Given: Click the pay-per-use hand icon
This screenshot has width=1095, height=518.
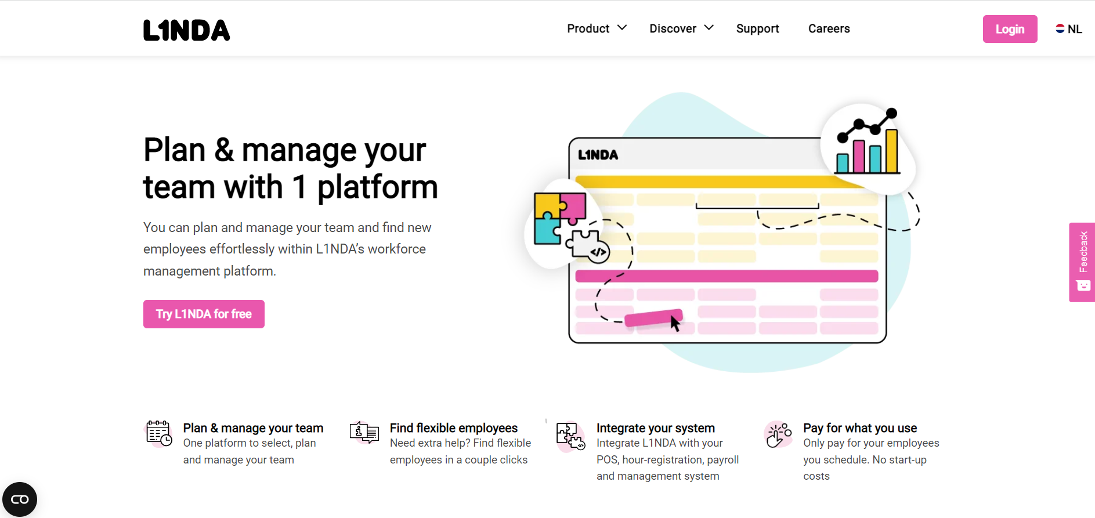Looking at the screenshot, I should [778, 434].
